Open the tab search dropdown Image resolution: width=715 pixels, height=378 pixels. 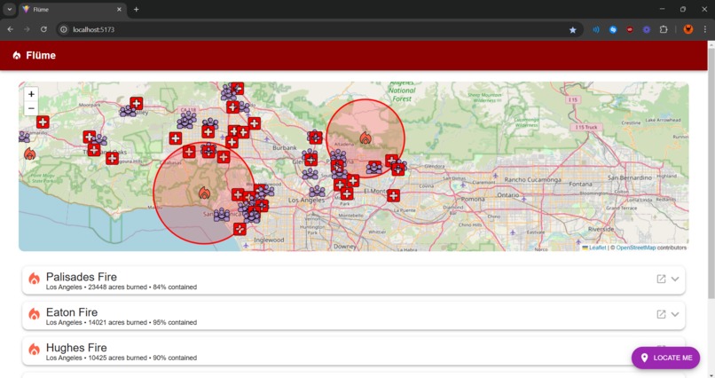(9, 9)
